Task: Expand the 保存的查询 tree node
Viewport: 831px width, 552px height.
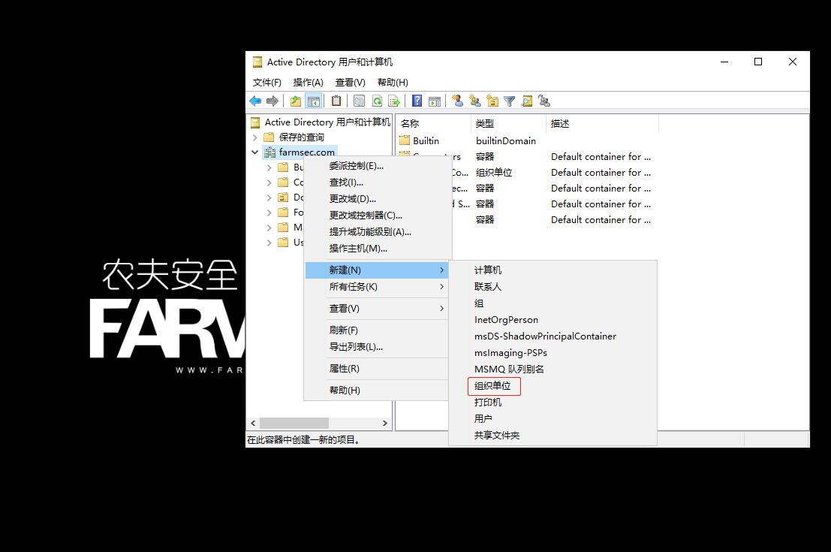Action: (254, 137)
